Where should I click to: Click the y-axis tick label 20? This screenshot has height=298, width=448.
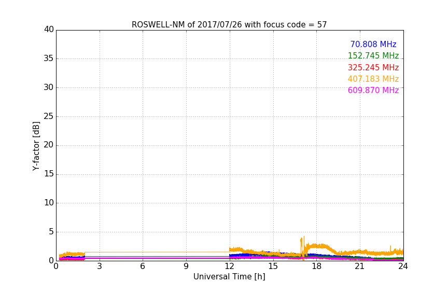tap(49, 145)
